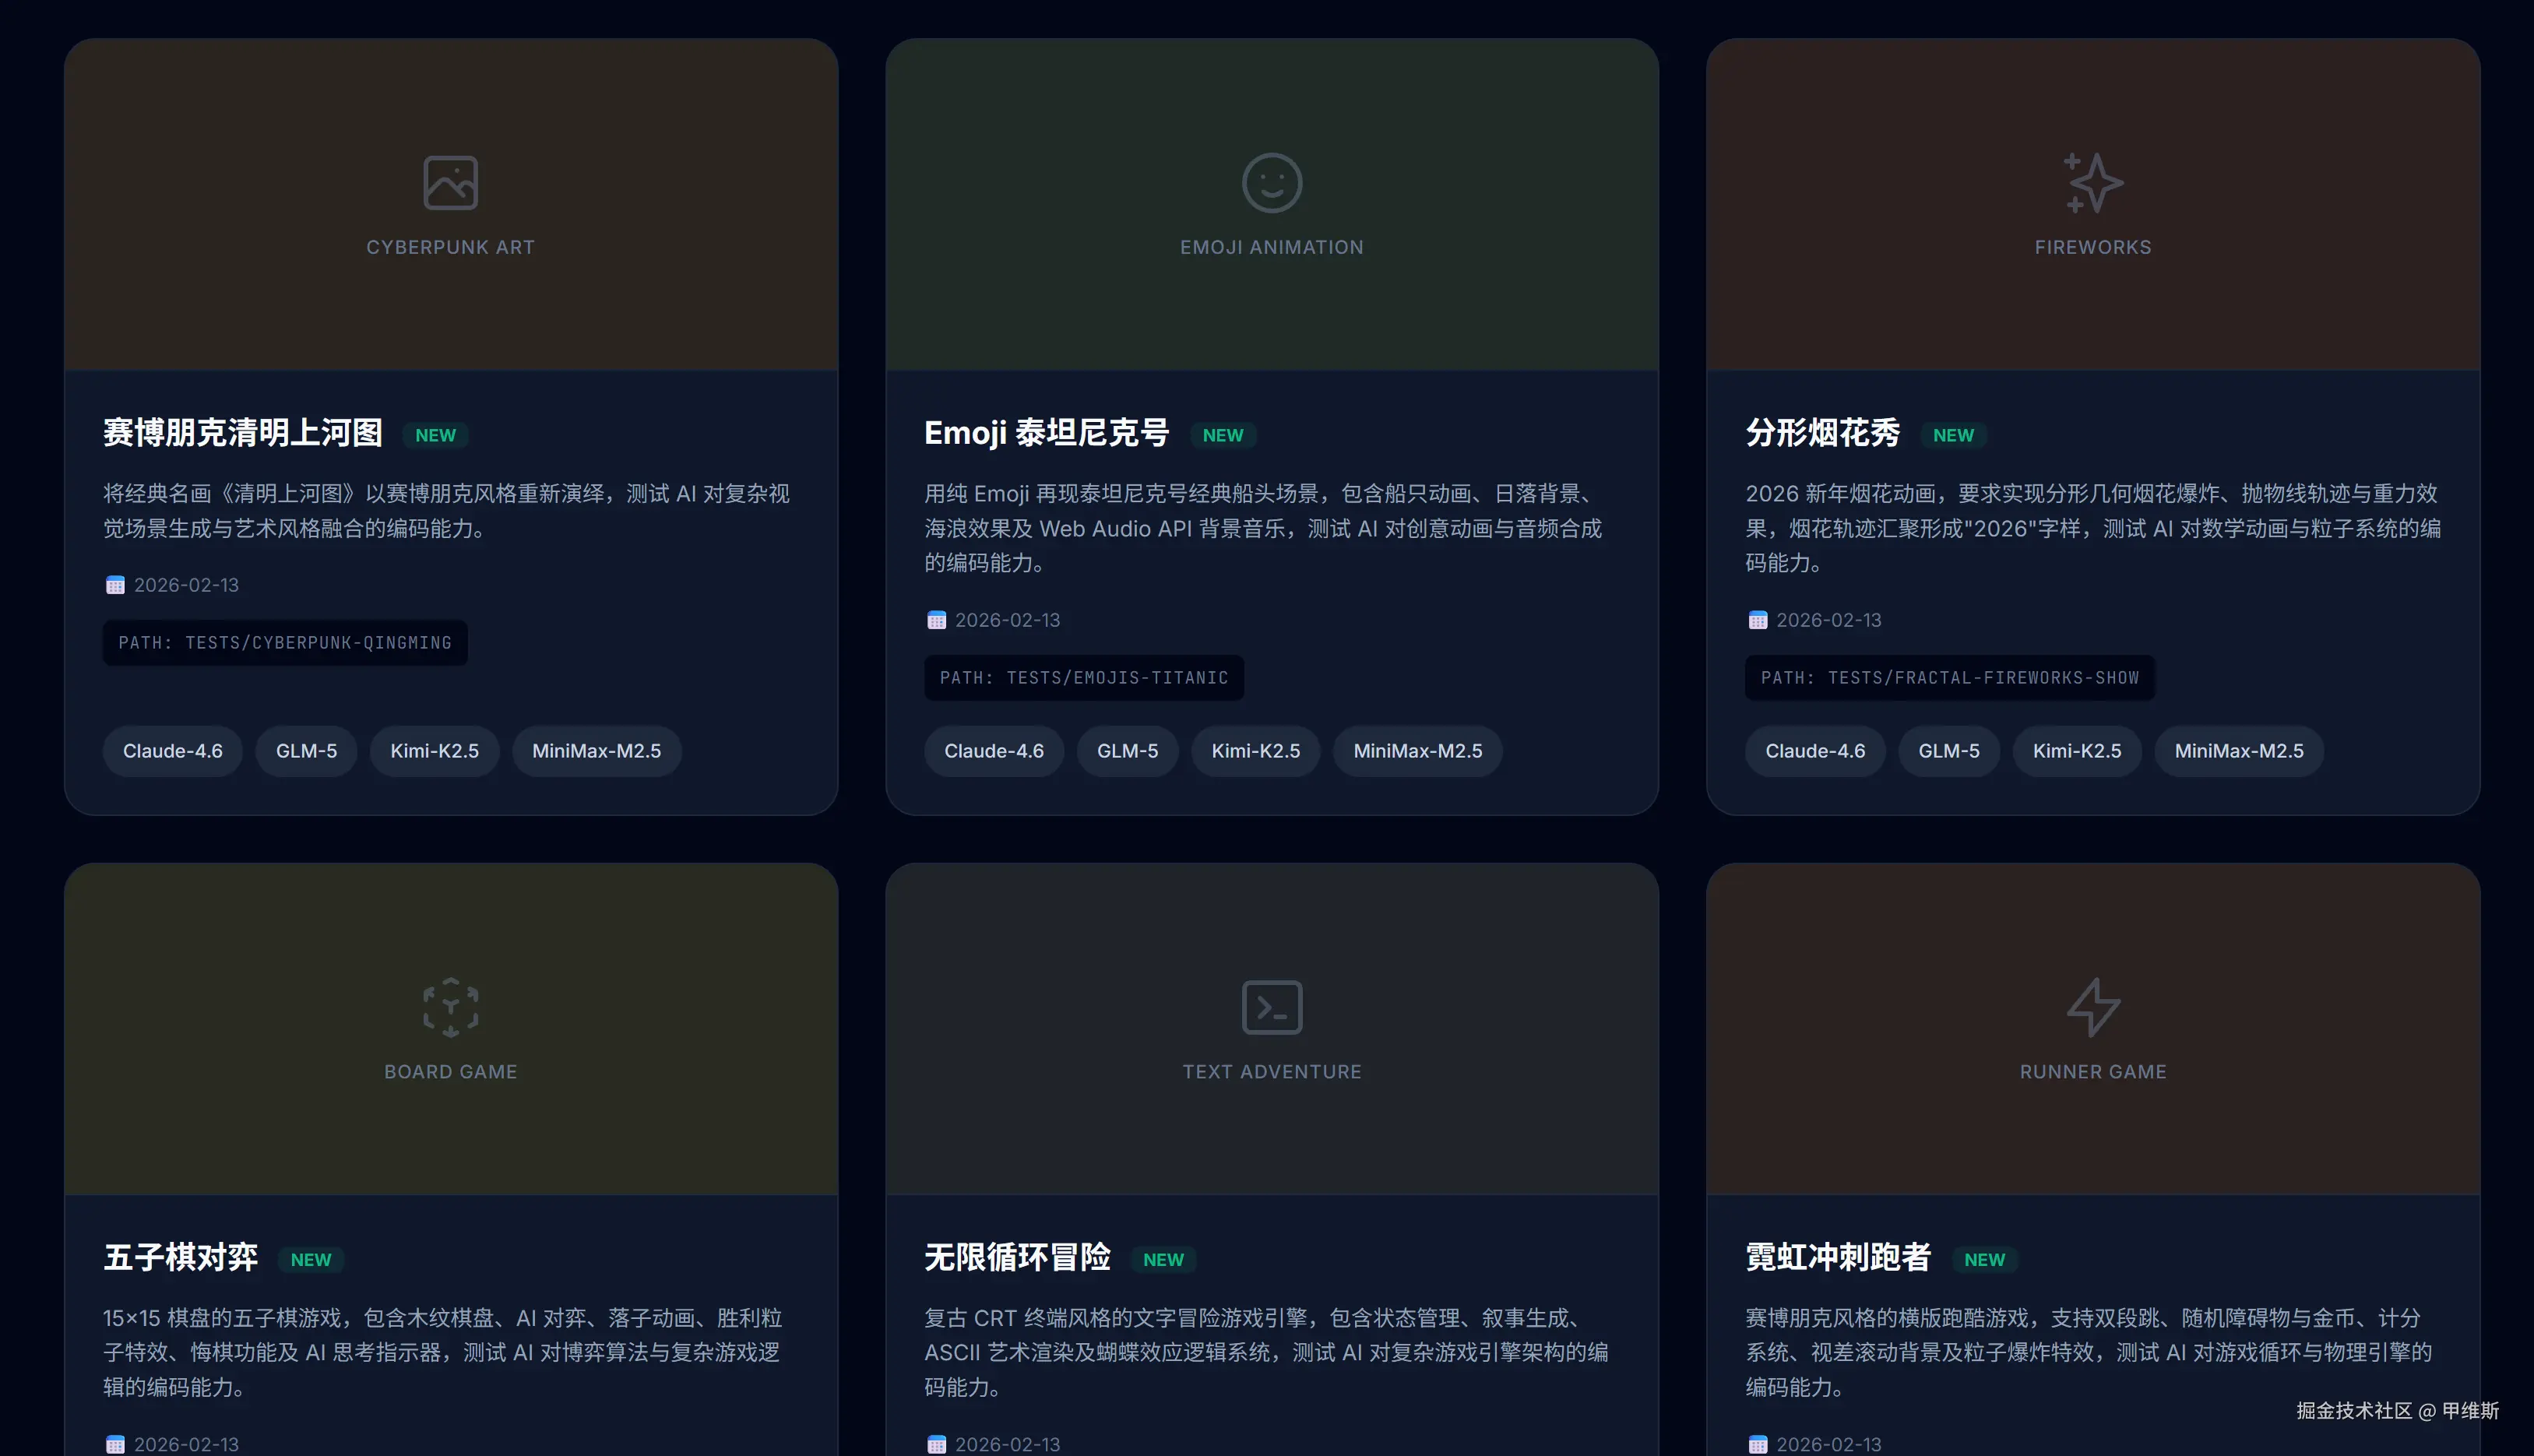
Task: Click calendar icon on 分形烟花秀 card
Action: [1757, 621]
